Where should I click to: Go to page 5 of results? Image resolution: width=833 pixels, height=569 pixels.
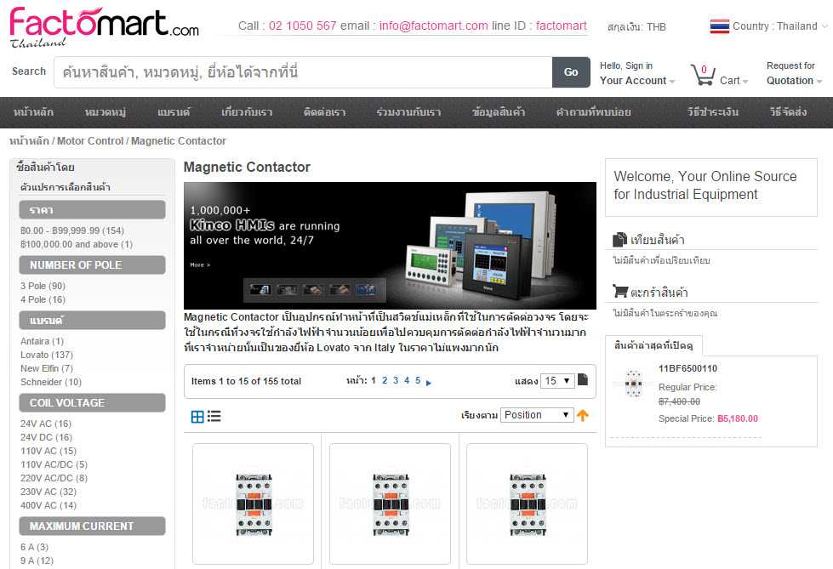pos(418,380)
